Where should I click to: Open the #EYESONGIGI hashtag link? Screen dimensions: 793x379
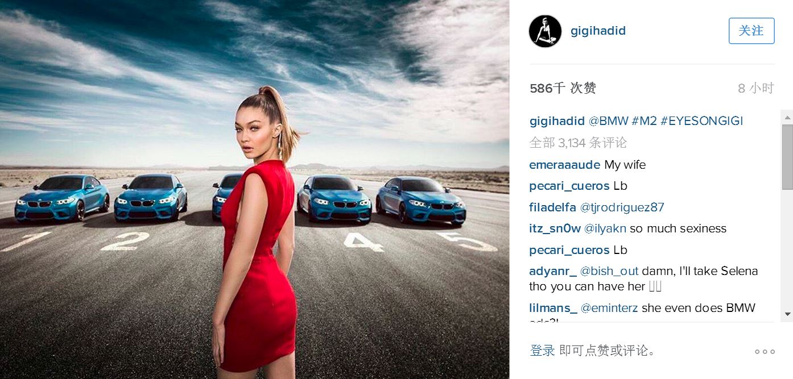point(701,121)
